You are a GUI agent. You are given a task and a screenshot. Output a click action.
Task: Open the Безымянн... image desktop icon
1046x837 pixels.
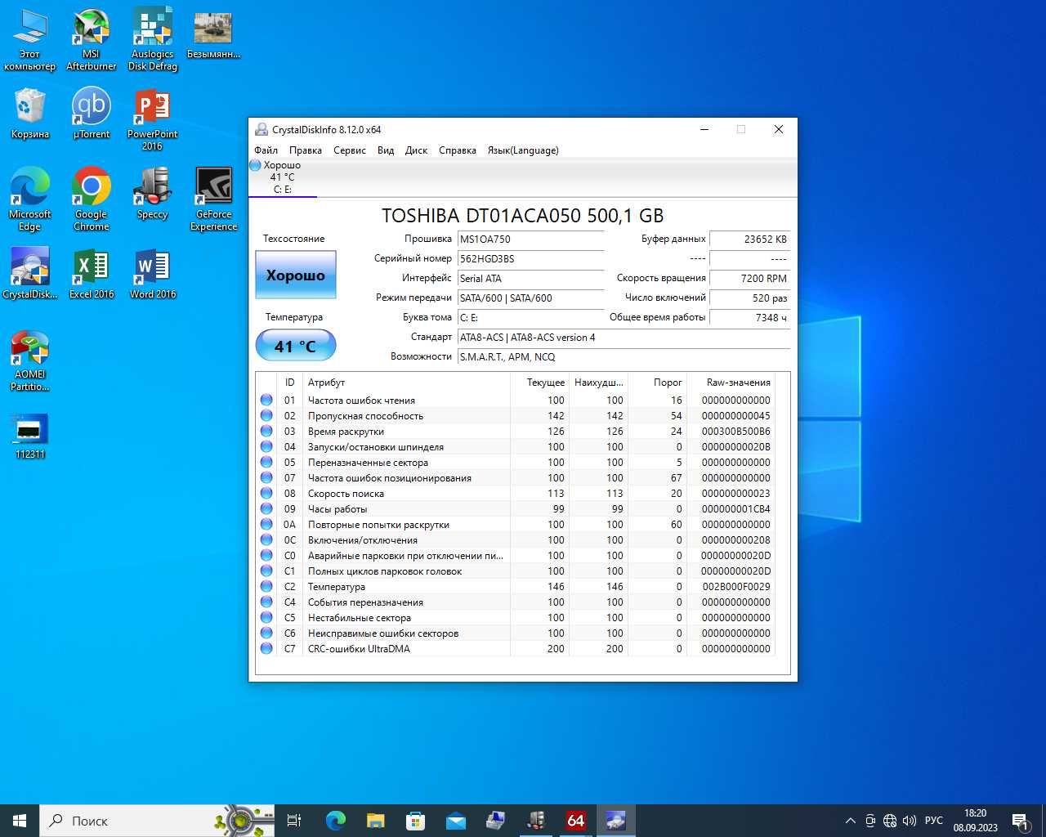coord(213,35)
